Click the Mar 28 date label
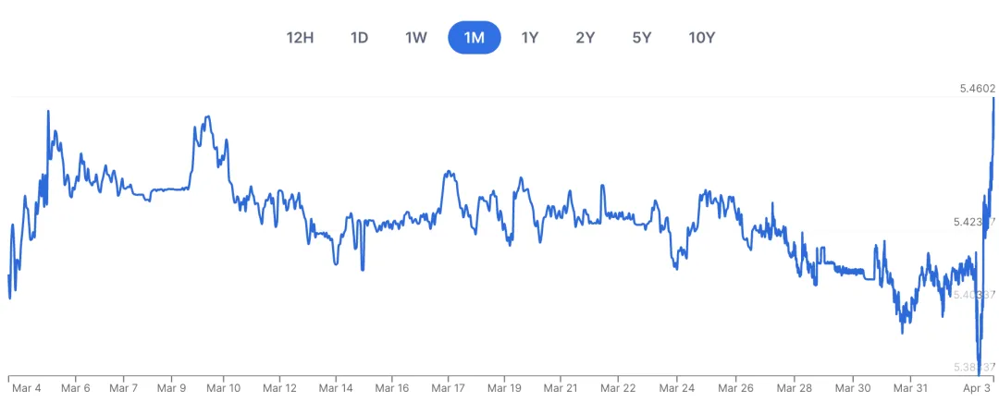Viewport: 999px width, 402px height. [x=795, y=388]
